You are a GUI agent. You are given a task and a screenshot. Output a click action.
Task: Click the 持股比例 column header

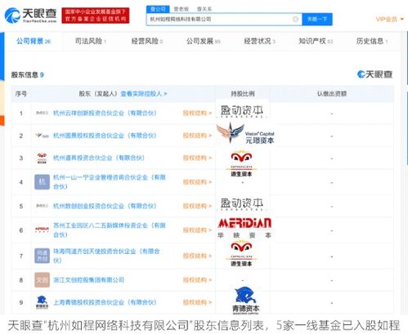pos(243,94)
